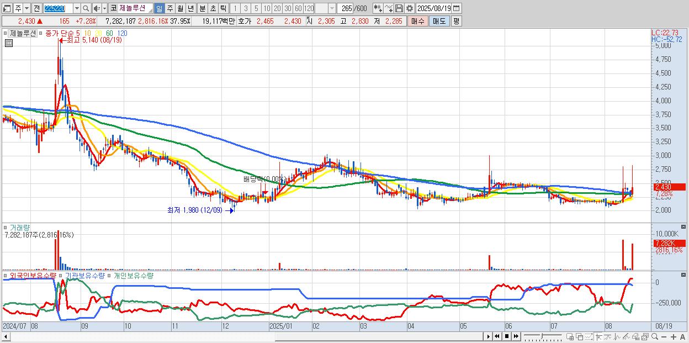
Task: Select the 일 daily period tab
Action: [x=159, y=8]
